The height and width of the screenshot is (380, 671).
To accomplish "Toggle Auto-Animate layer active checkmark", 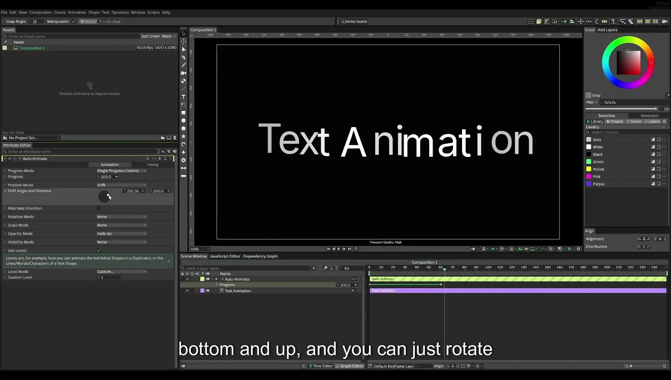I will [x=187, y=279].
